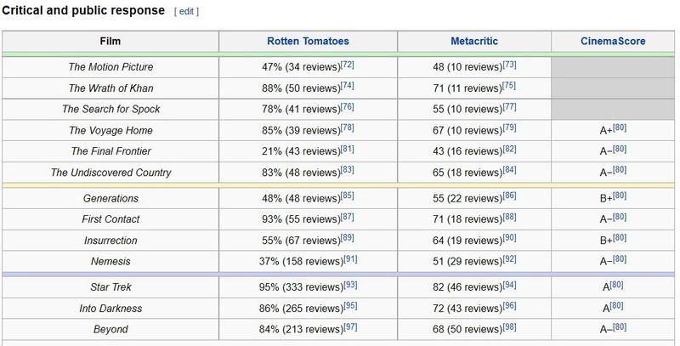Open reference [80] in Star Trek's CinemaScore cell
Viewport: 680px width, 346px height.
(617, 285)
